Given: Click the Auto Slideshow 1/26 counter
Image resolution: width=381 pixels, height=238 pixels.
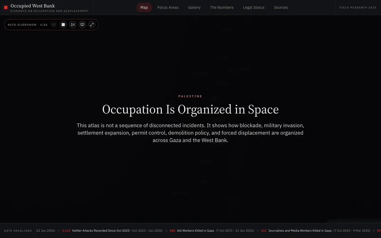Looking at the screenshot, I should (28, 25).
